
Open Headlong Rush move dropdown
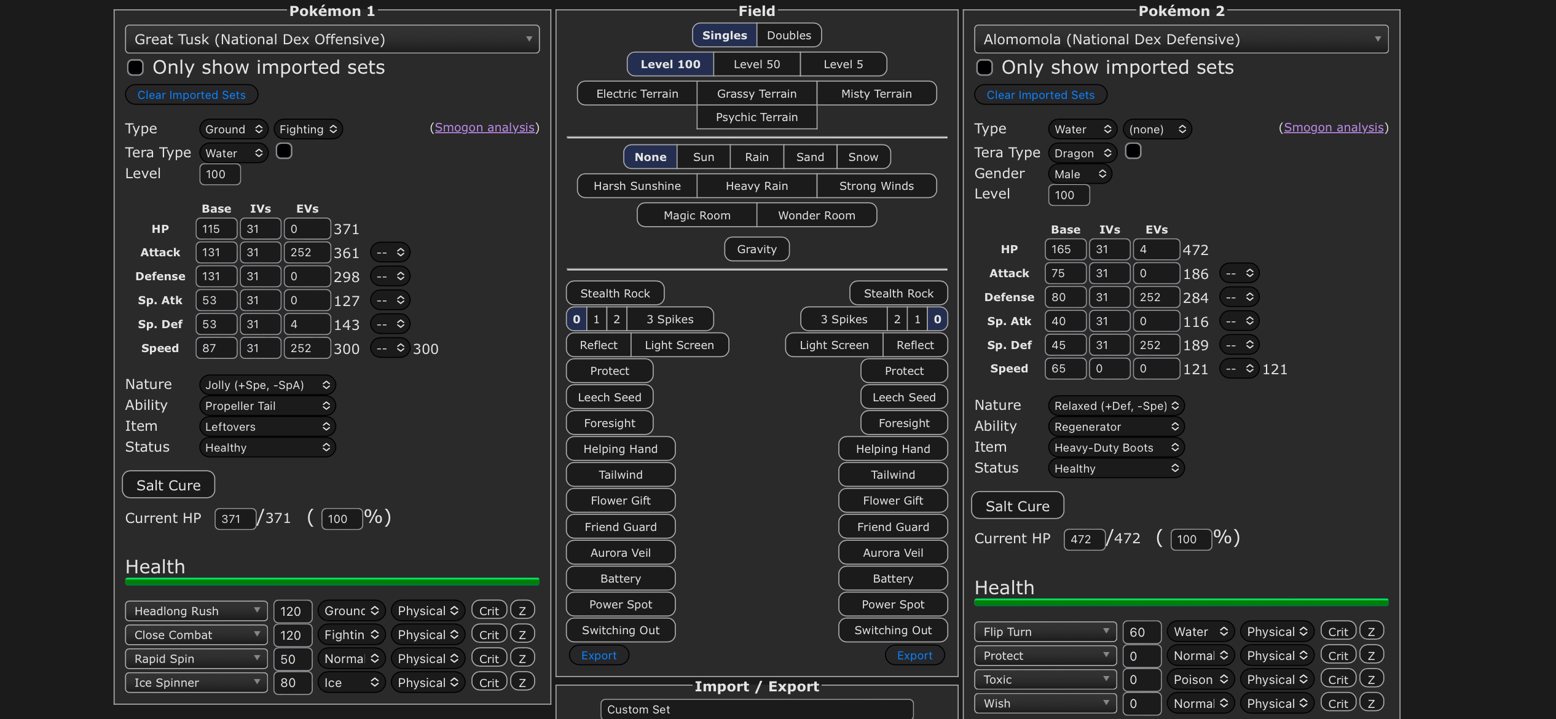click(x=197, y=611)
